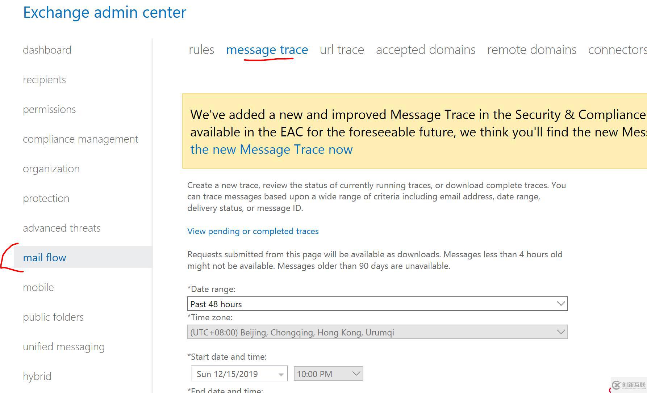
Task: Open the permissions section
Action: pos(49,109)
